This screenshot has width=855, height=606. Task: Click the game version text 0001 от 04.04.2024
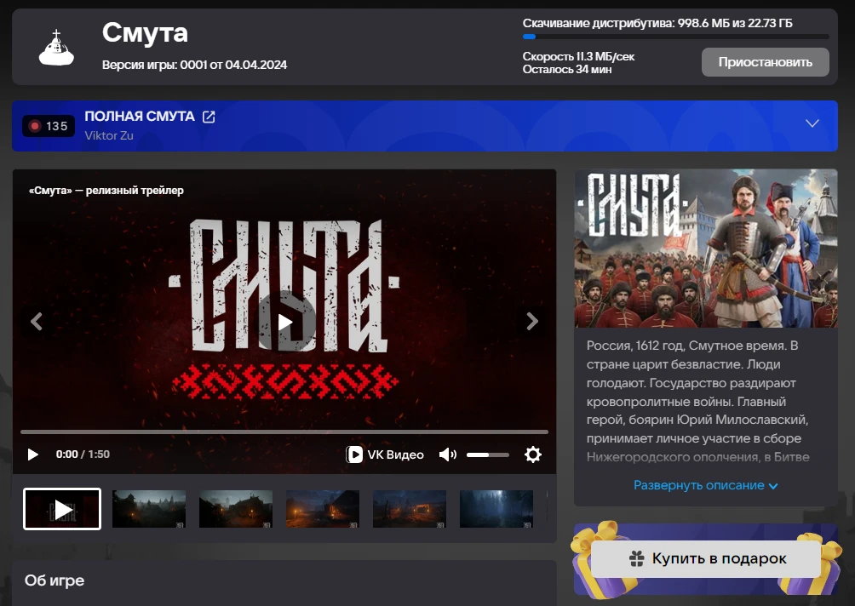click(x=195, y=65)
